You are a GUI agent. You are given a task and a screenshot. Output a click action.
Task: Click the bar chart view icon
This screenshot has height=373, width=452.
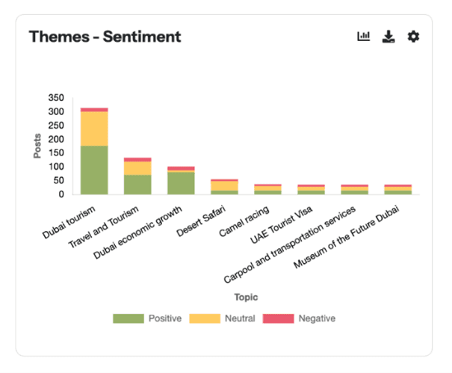coord(364,36)
